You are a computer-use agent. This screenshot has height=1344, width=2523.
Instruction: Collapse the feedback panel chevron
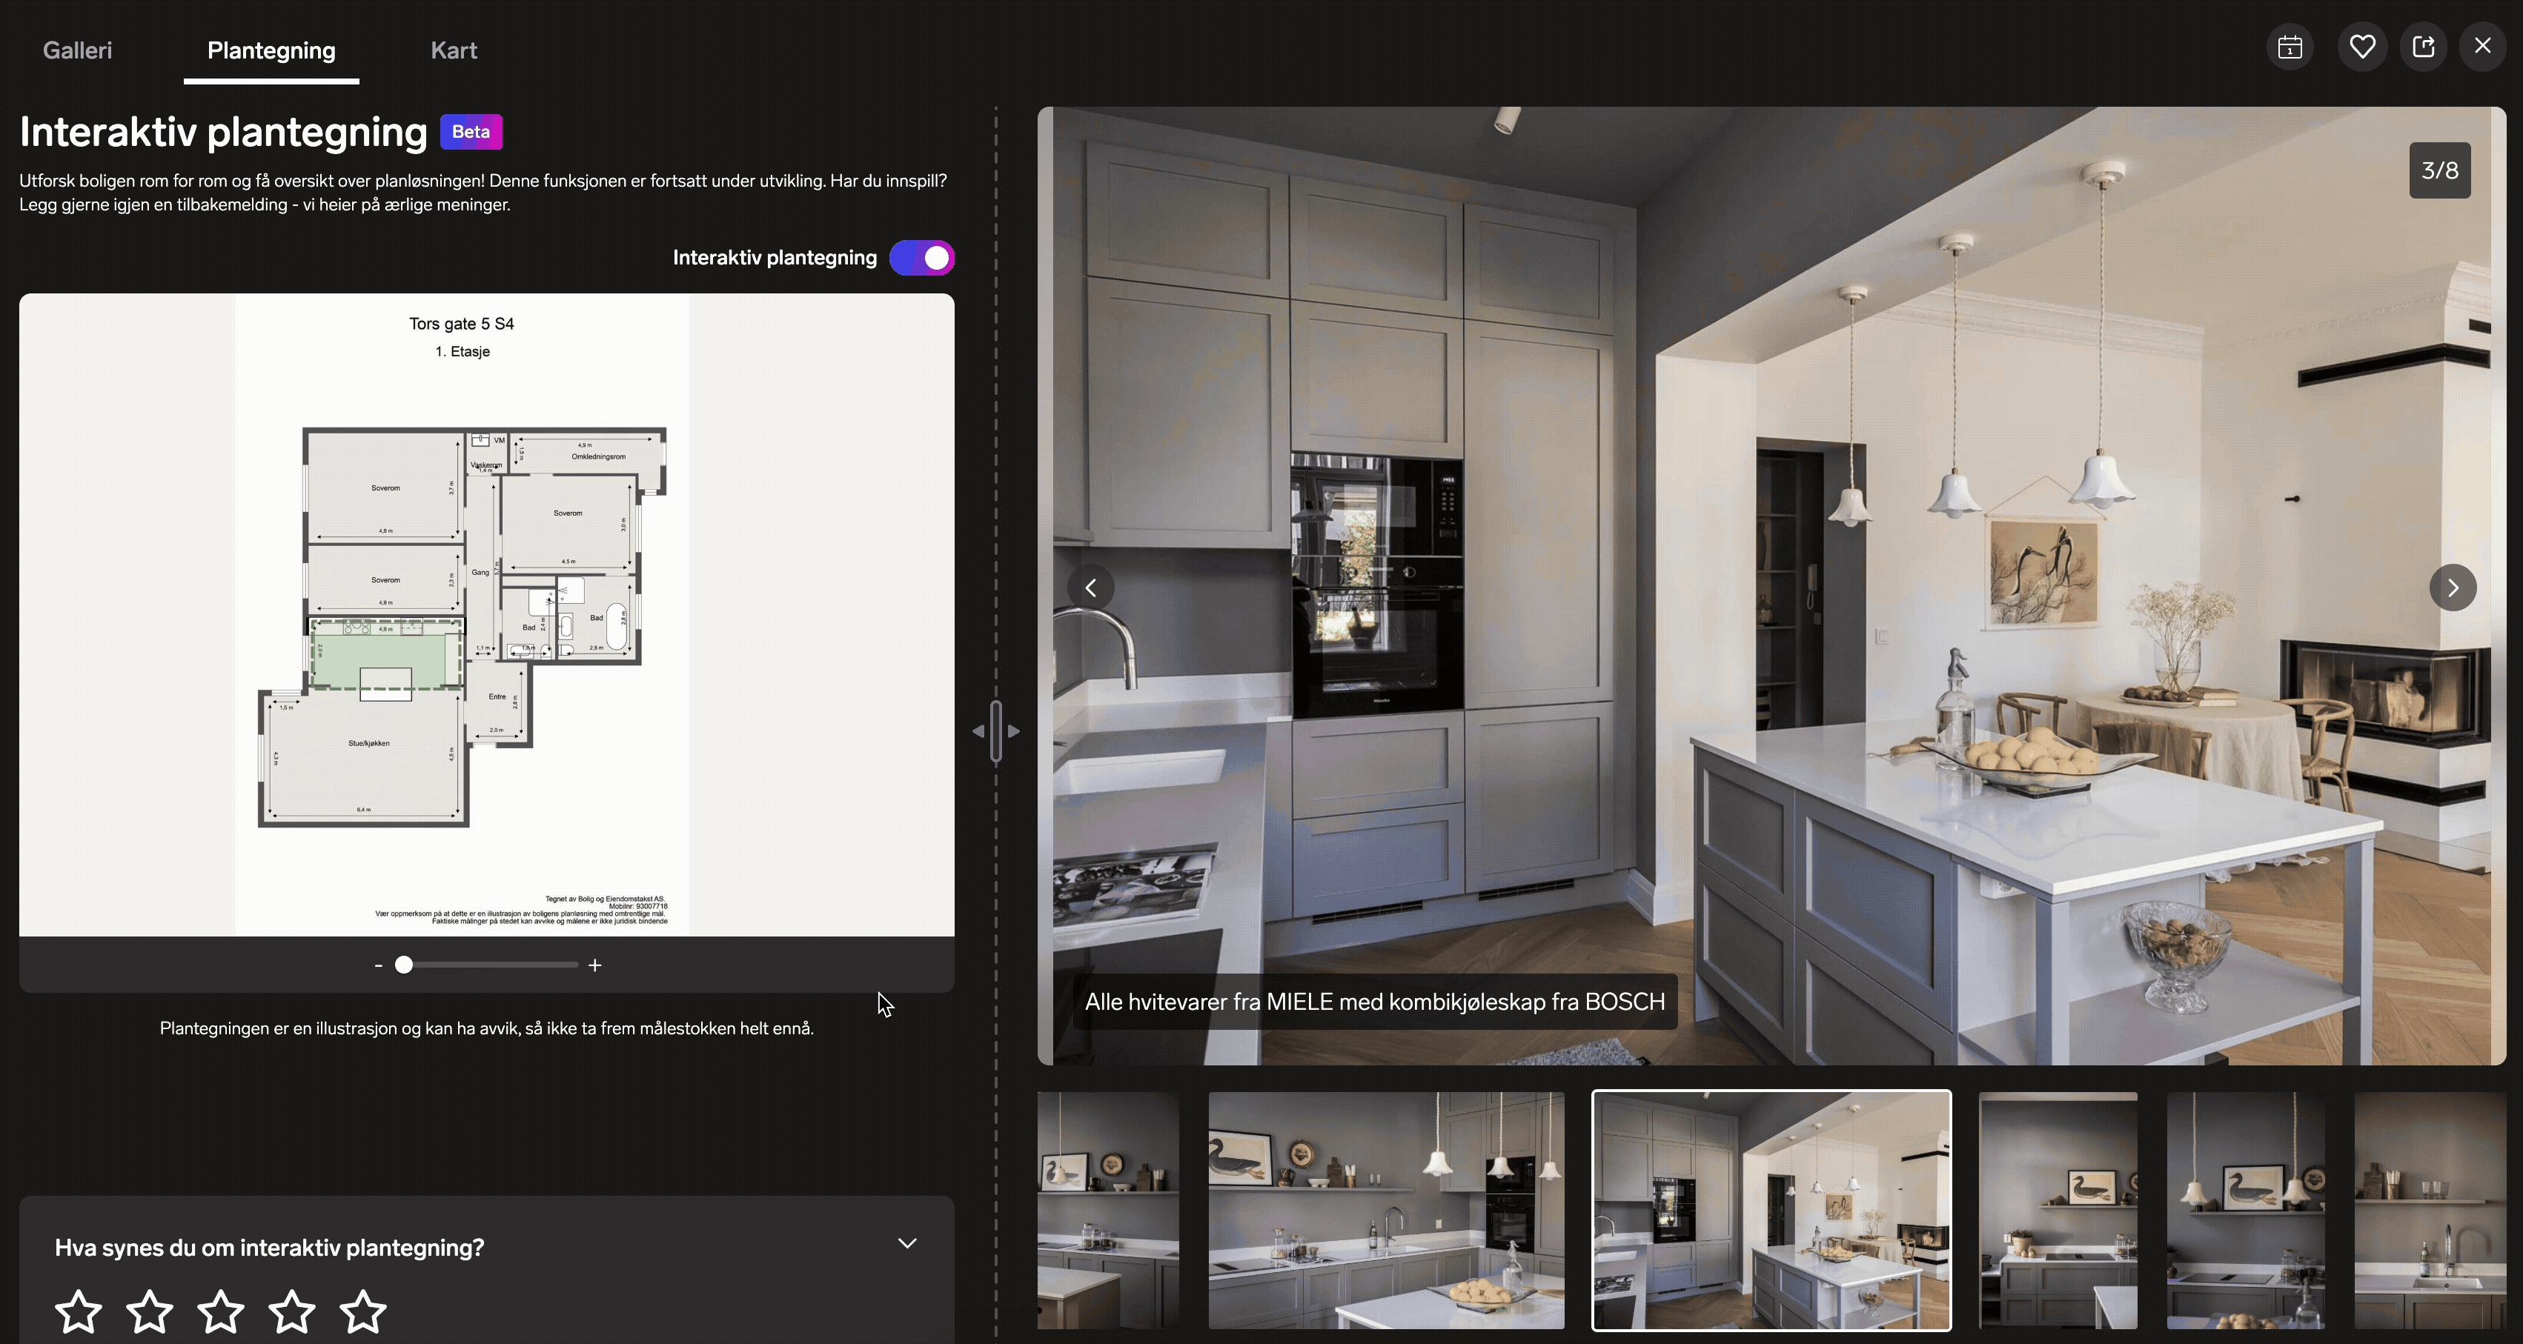click(x=907, y=1243)
